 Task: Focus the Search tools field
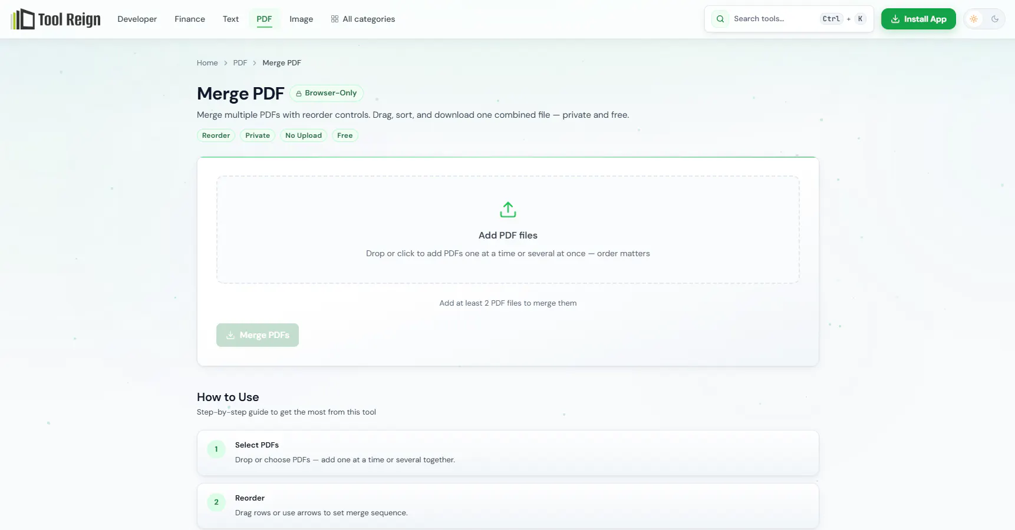click(789, 19)
